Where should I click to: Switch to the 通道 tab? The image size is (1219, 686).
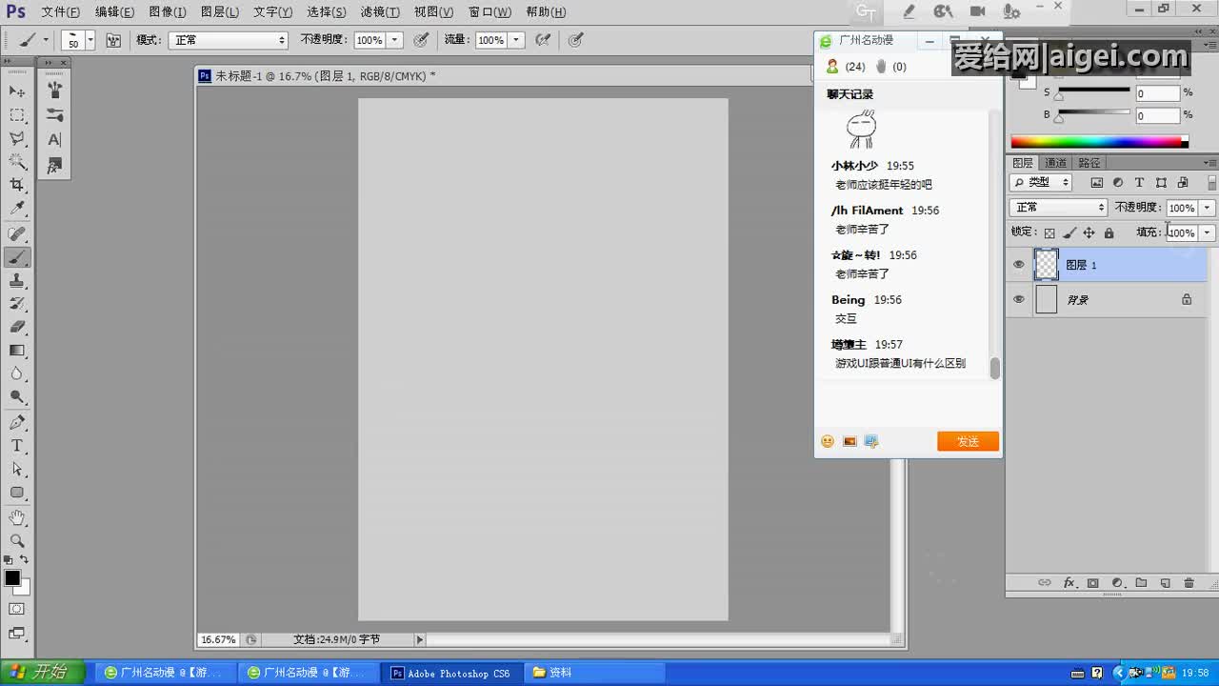[x=1055, y=163]
